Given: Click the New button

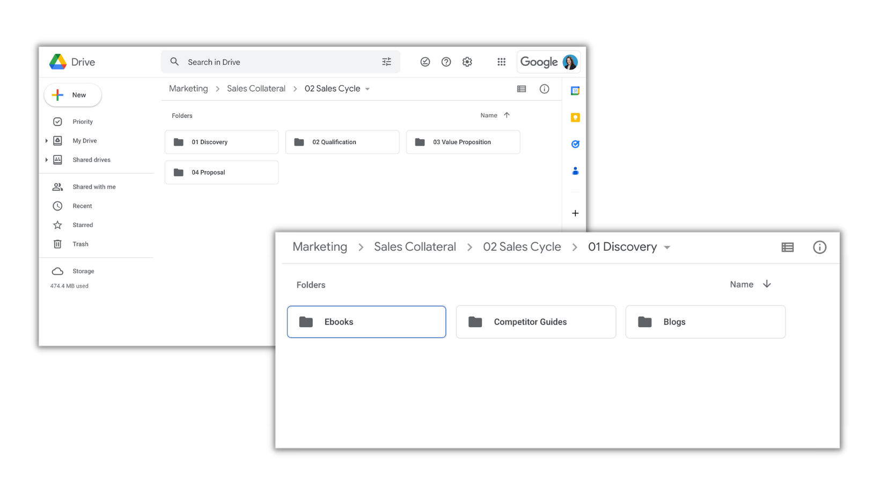Looking at the screenshot, I should pyautogui.click(x=72, y=95).
